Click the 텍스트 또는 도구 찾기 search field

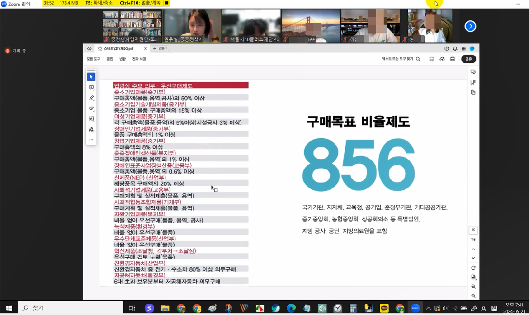397,59
